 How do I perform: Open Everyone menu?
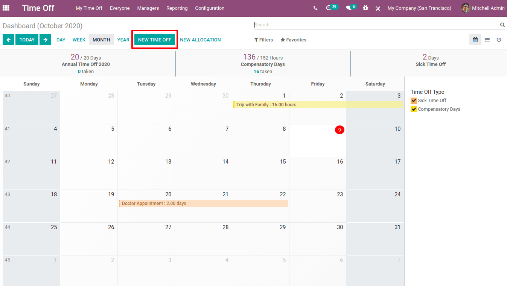click(120, 8)
